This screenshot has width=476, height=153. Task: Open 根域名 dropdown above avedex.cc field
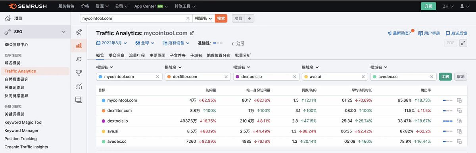point(379,67)
